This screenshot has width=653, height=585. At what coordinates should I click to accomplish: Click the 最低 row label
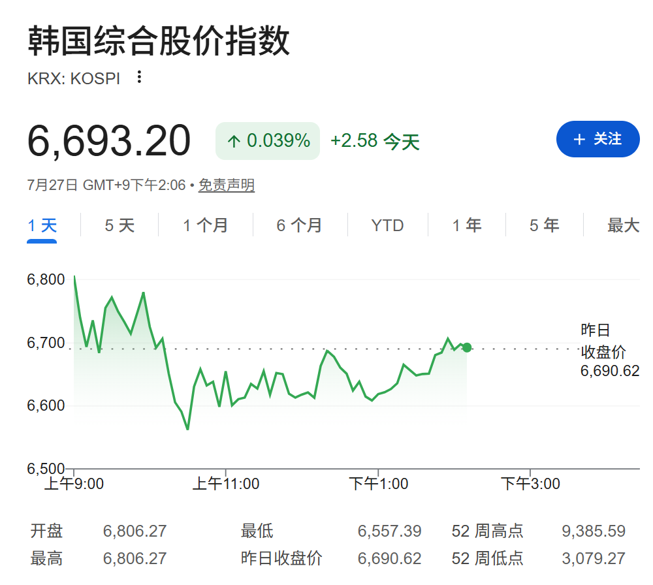tap(257, 531)
